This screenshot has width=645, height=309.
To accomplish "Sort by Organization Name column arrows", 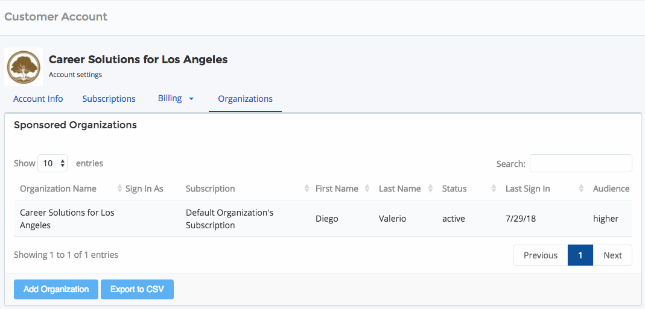I will click(x=119, y=189).
